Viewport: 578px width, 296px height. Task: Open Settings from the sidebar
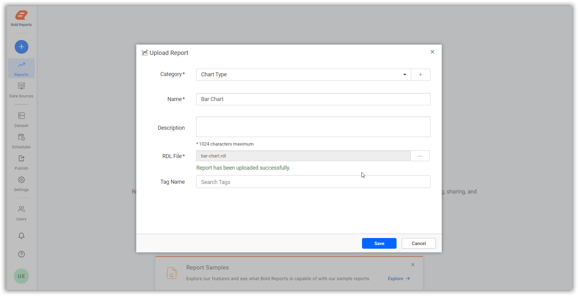(21, 184)
